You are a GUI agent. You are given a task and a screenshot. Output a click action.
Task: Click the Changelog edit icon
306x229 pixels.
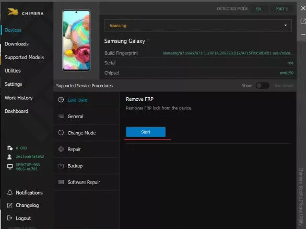(10, 205)
